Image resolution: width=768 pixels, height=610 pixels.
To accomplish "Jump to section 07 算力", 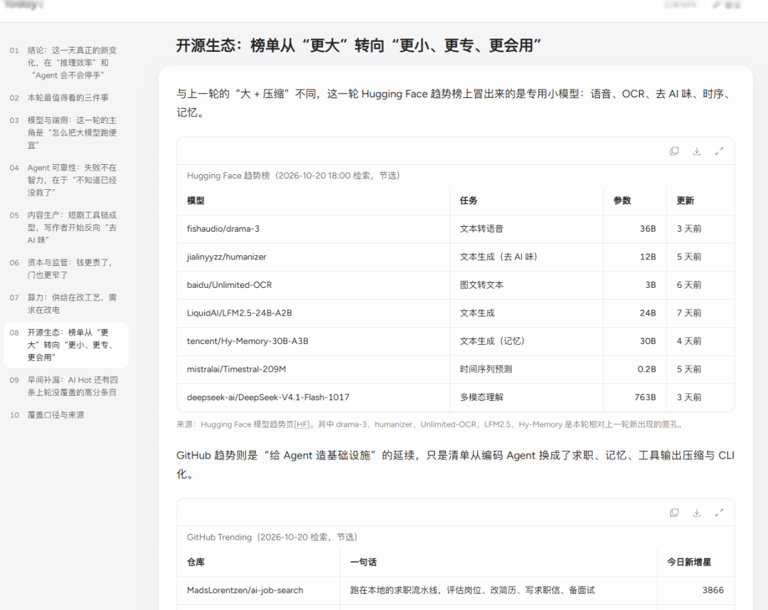I will click(x=66, y=304).
